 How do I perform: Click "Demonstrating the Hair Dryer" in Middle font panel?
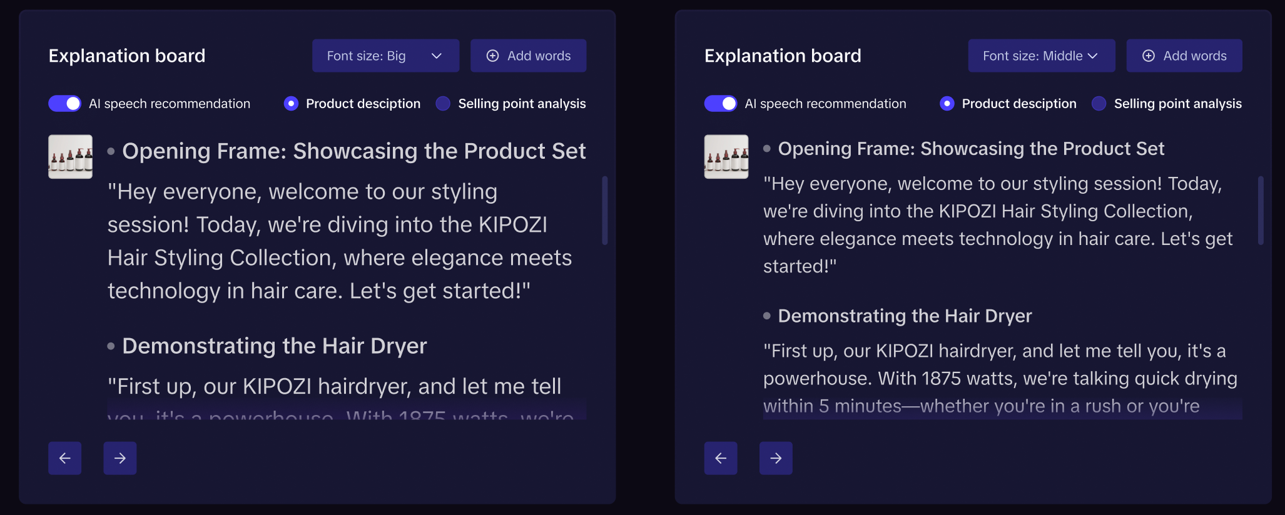905,316
